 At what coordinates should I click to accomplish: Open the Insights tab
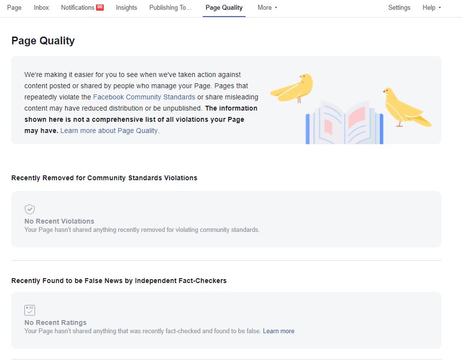126,8
